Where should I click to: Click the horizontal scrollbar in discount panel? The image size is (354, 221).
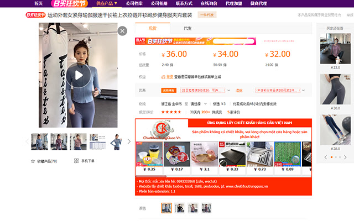(x=151, y=176)
